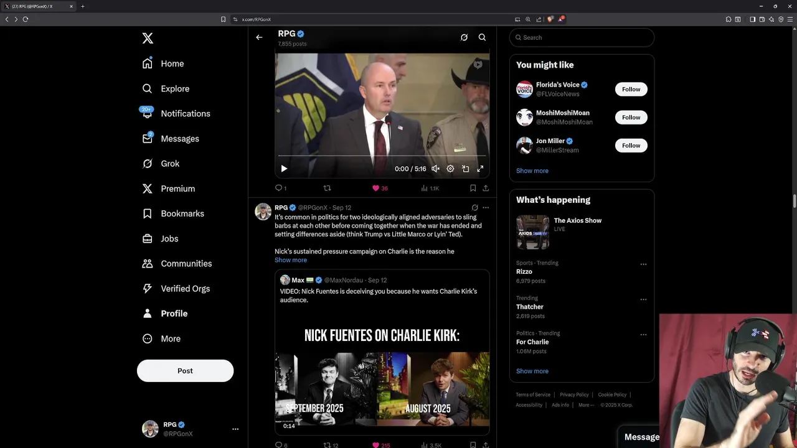Show more in You might like

[x=532, y=170]
